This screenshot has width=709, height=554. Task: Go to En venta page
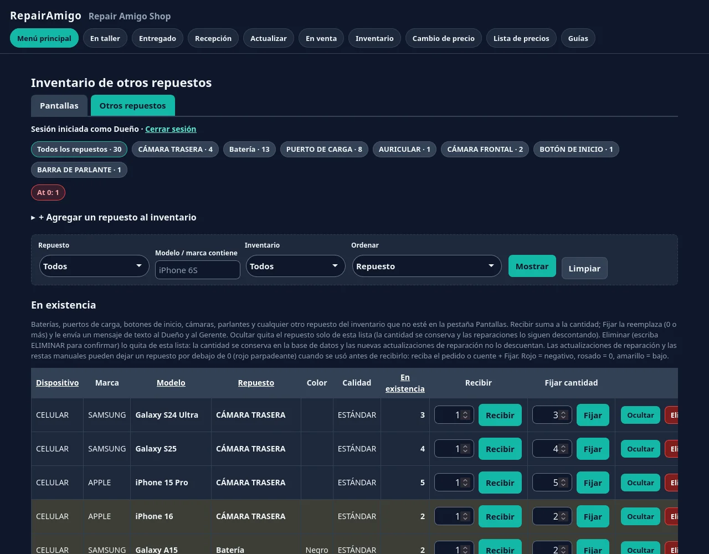click(321, 38)
